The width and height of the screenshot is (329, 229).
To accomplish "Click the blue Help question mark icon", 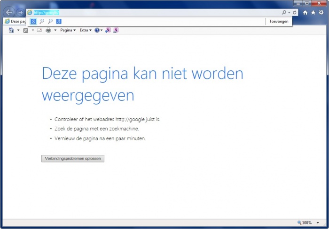I will (97, 30).
